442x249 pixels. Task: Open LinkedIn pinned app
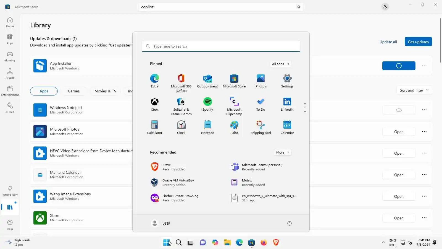(287, 104)
